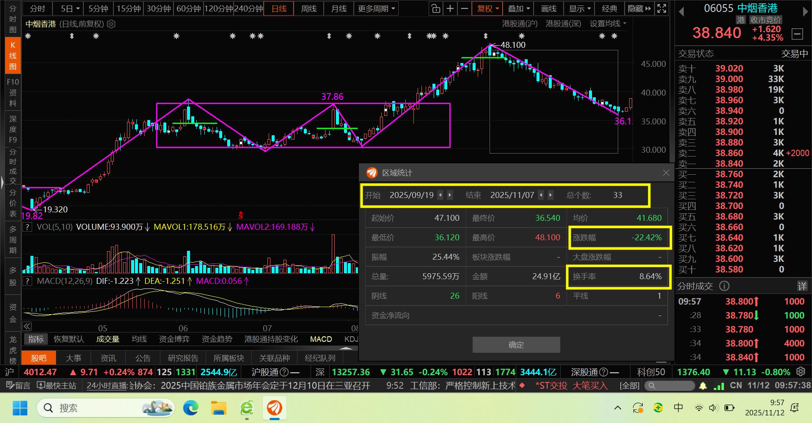Zoom in the chart with plus icon

(450, 8)
